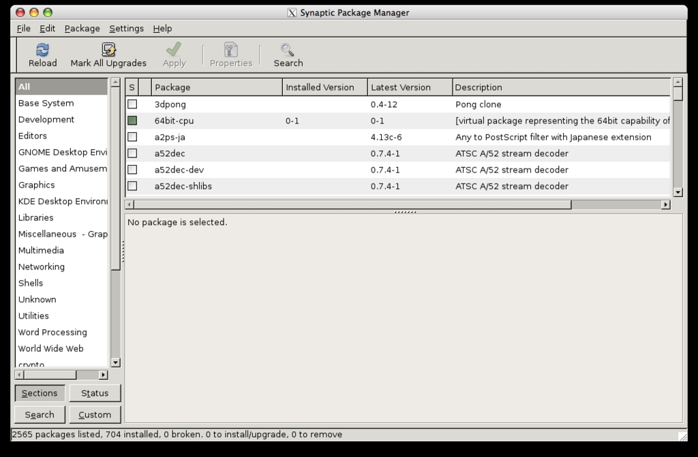Switch to the Status filter button
This screenshot has width=698, height=457.
click(95, 393)
